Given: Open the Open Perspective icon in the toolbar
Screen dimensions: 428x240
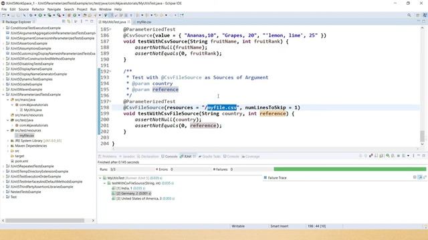Looking at the screenshot, I should point(417,15).
